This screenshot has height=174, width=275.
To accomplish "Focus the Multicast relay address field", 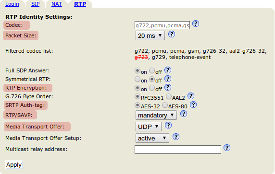I will (x=178, y=150).
